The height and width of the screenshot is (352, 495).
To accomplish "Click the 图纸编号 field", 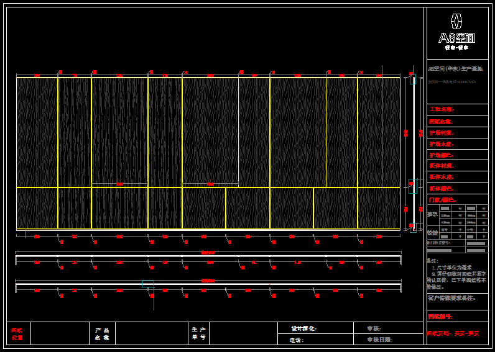I will coord(457,317).
